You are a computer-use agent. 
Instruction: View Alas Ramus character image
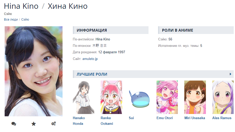click(x=223, y=97)
